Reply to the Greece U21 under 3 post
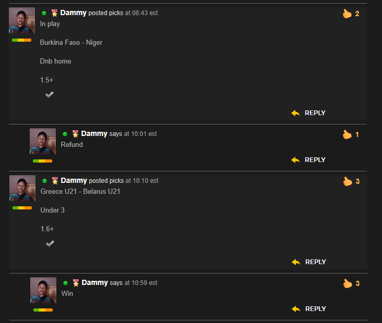This screenshot has height=323, width=382. coord(309,262)
